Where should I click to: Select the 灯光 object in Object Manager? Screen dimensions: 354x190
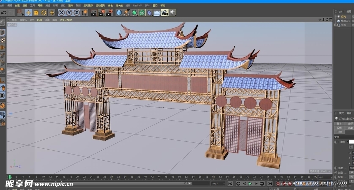point(343,17)
